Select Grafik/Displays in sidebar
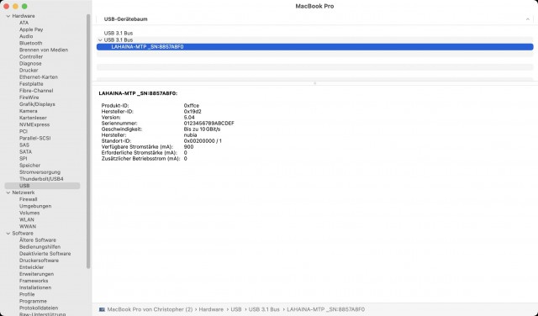Viewport: 538px width, 316px height. 37,104
